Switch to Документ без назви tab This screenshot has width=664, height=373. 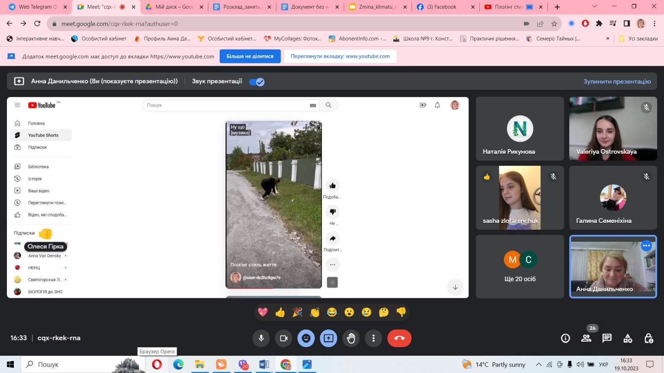tap(310, 7)
